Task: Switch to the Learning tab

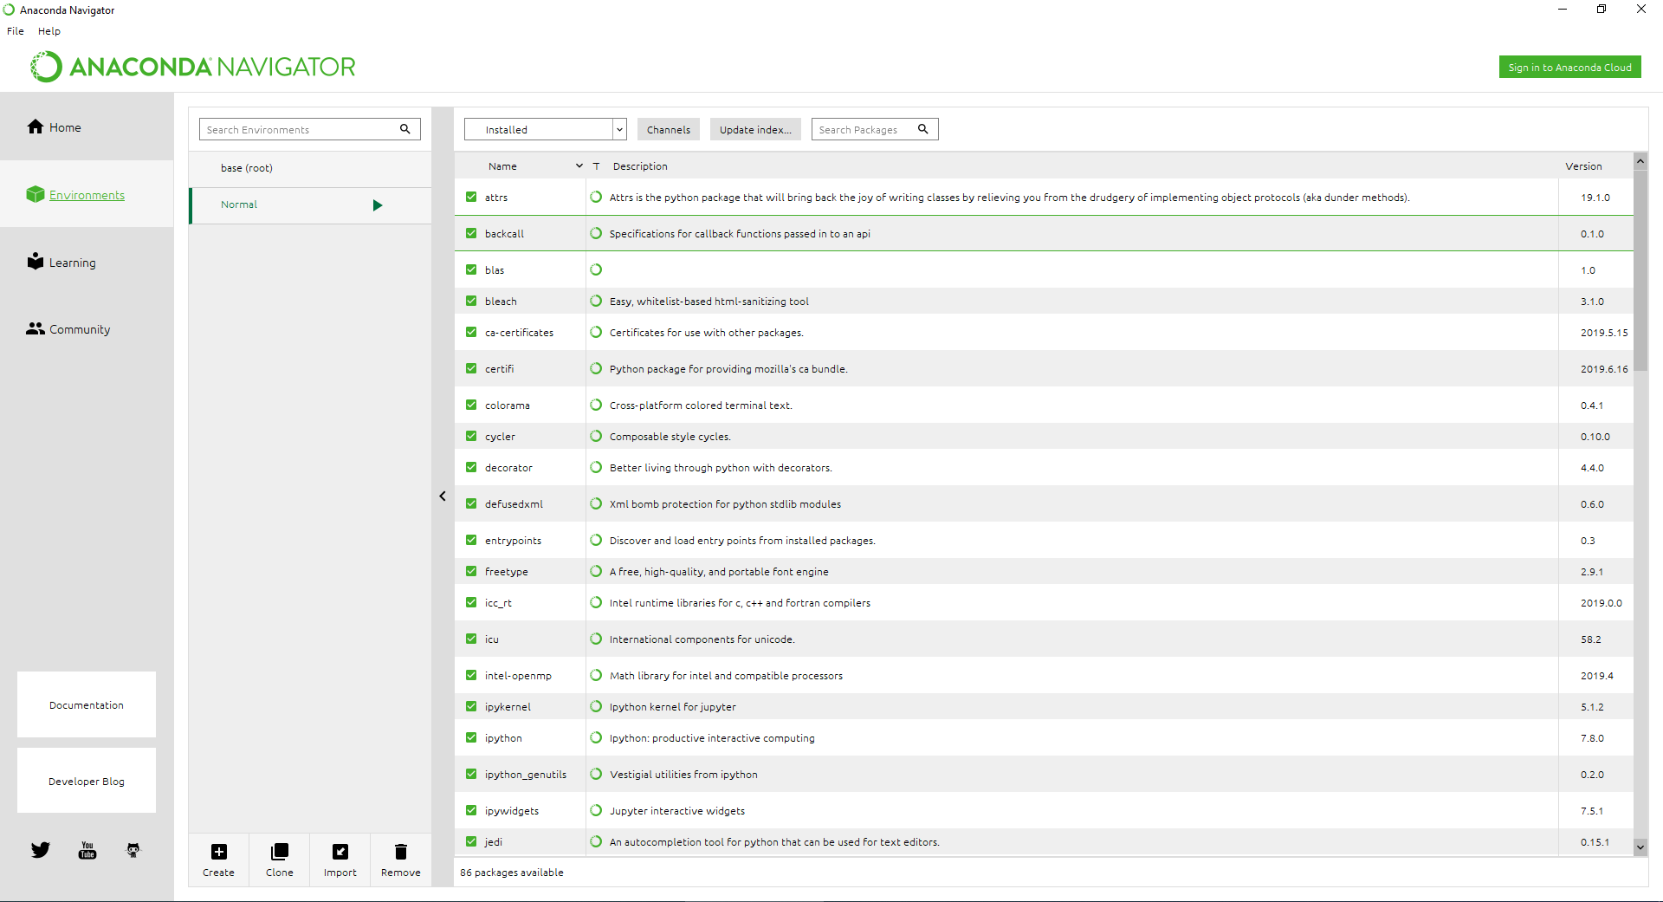Action: pyautogui.click(x=87, y=262)
